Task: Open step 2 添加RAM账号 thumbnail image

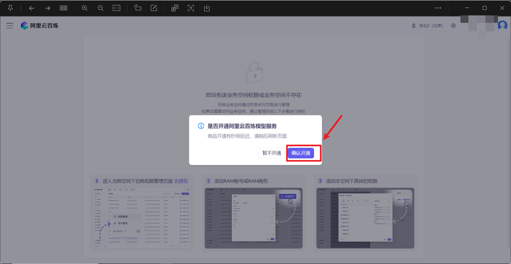Action: click(254, 218)
